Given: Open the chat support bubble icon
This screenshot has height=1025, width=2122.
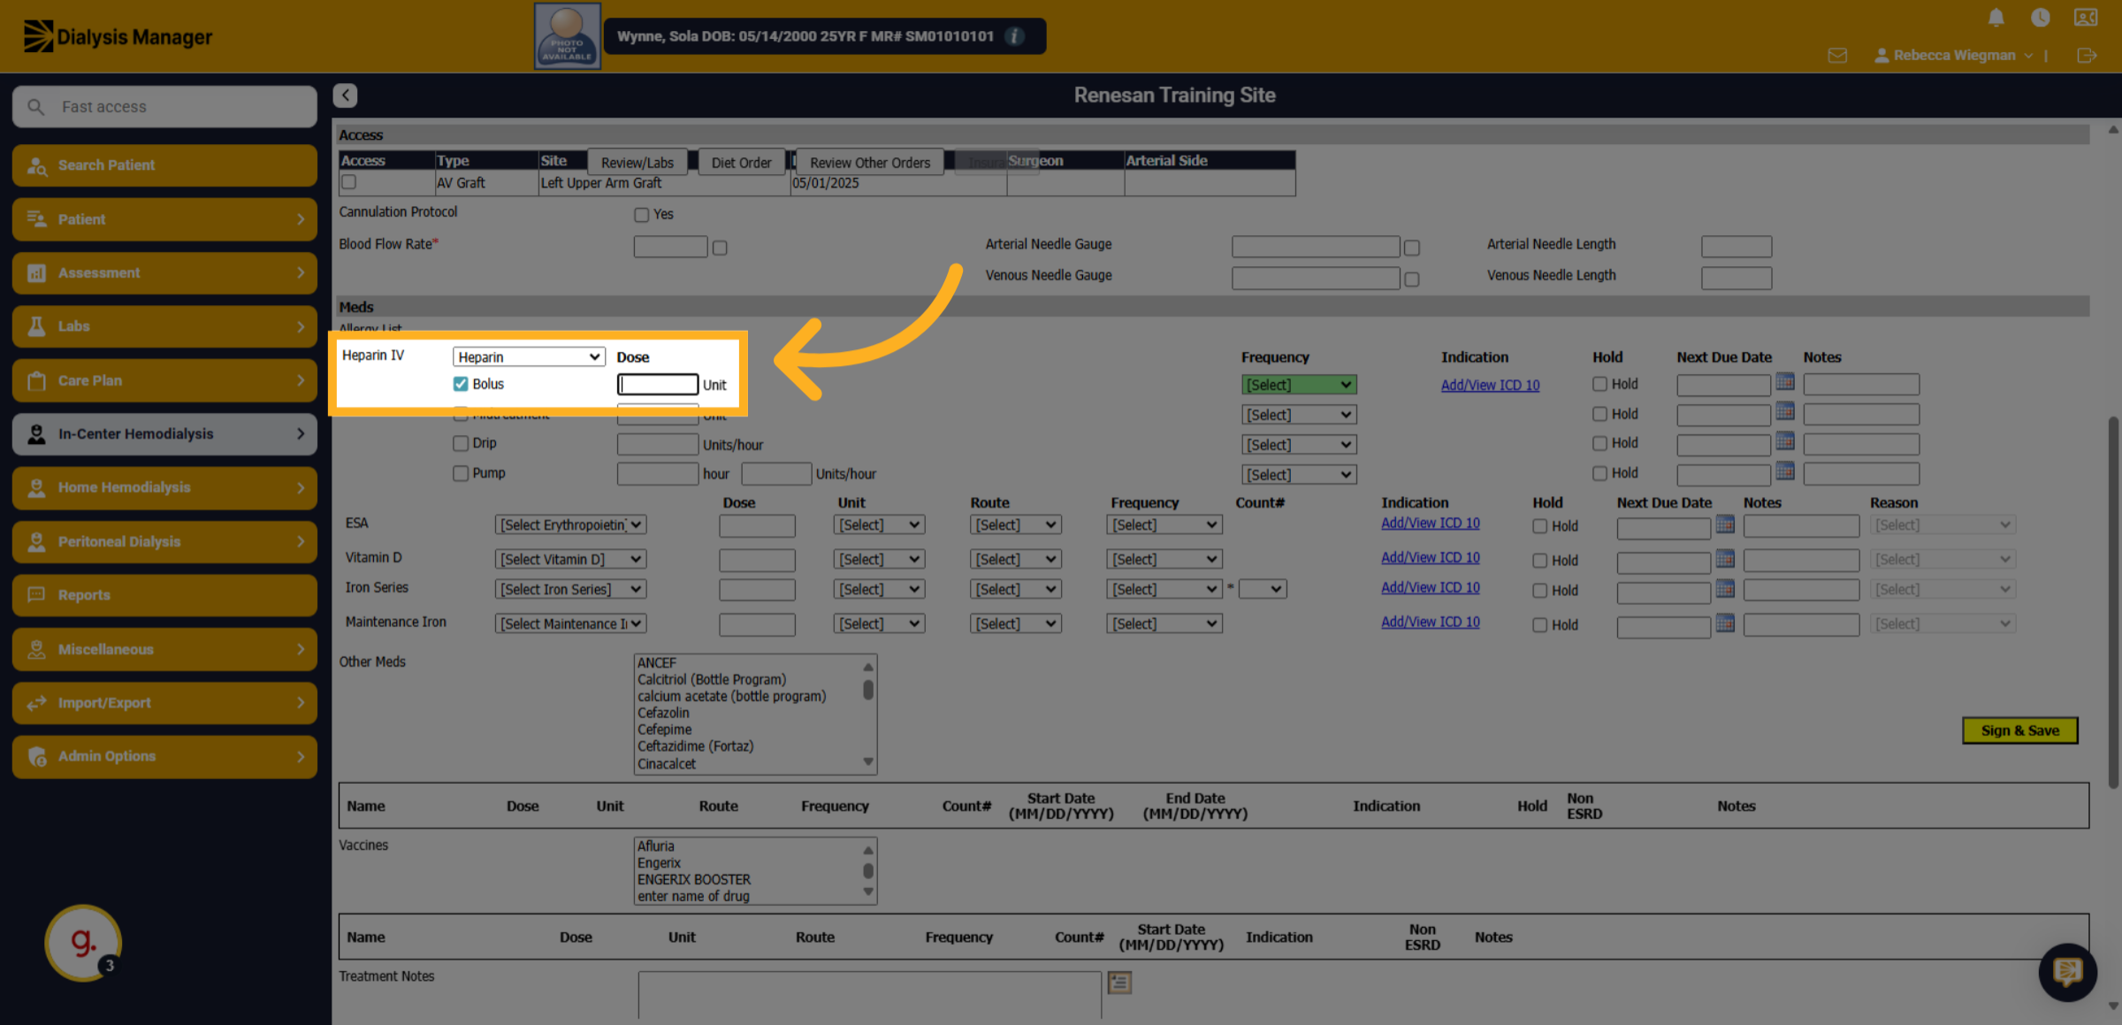Looking at the screenshot, I should point(2067,972).
